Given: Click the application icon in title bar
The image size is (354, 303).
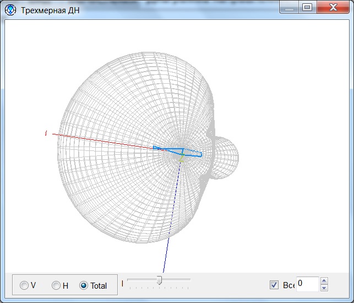Looking at the screenshot, I should (x=10, y=10).
